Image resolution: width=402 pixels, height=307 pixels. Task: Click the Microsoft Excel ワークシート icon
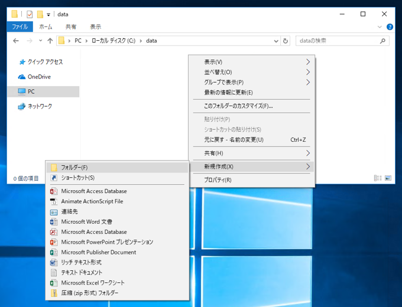[54, 283]
